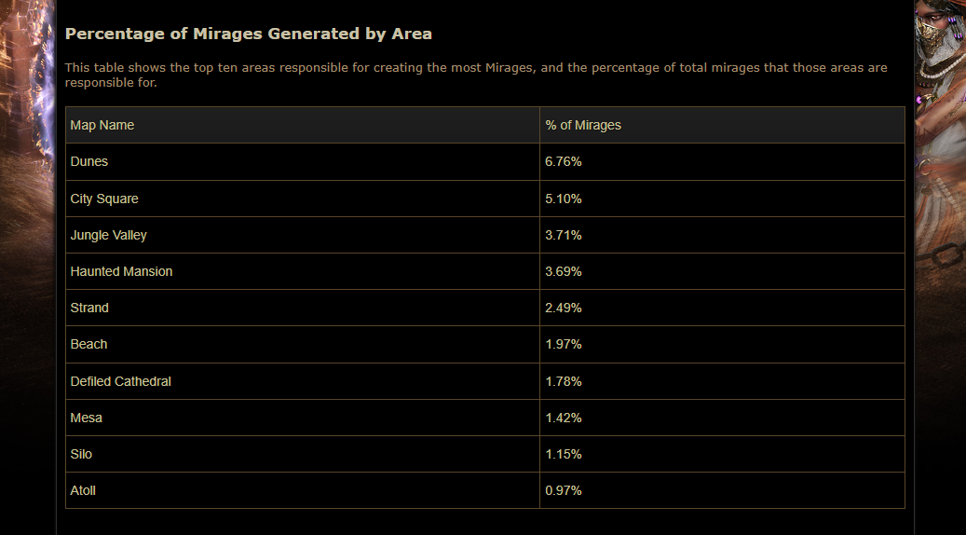Image resolution: width=966 pixels, height=535 pixels.
Task: Select the '1.78%' value
Action: click(563, 381)
